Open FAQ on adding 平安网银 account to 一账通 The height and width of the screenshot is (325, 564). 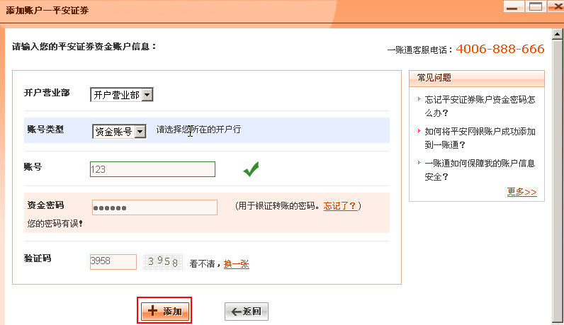pos(479,138)
